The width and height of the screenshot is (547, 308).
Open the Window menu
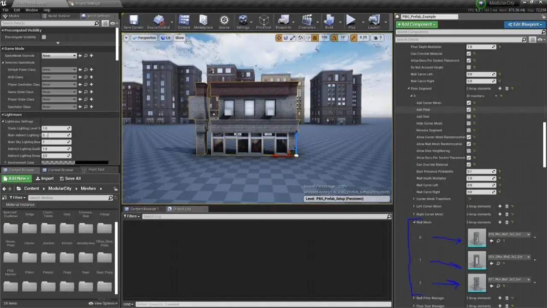[31, 10]
